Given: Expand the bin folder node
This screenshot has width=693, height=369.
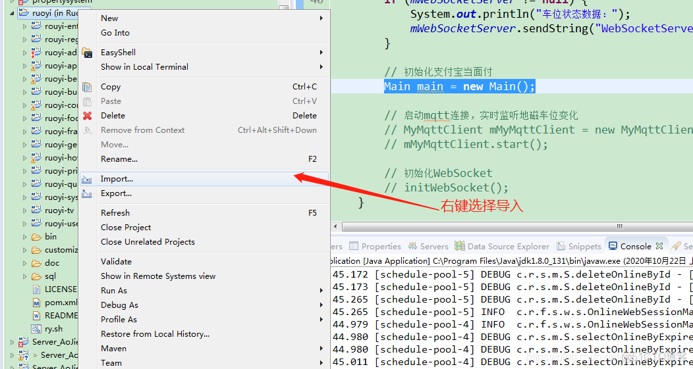Looking at the screenshot, I should pyautogui.click(x=25, y=237).
